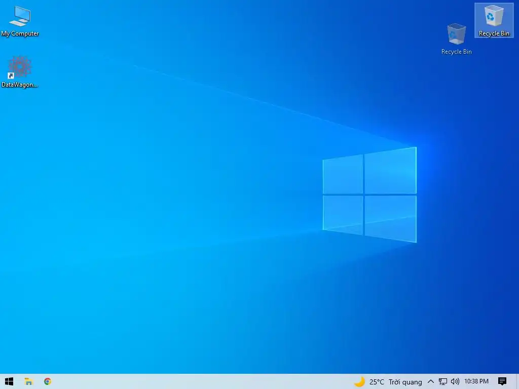Viewport: 519px width, 389px height.
Task: Open network status tray icon
Action: (443, 382)
